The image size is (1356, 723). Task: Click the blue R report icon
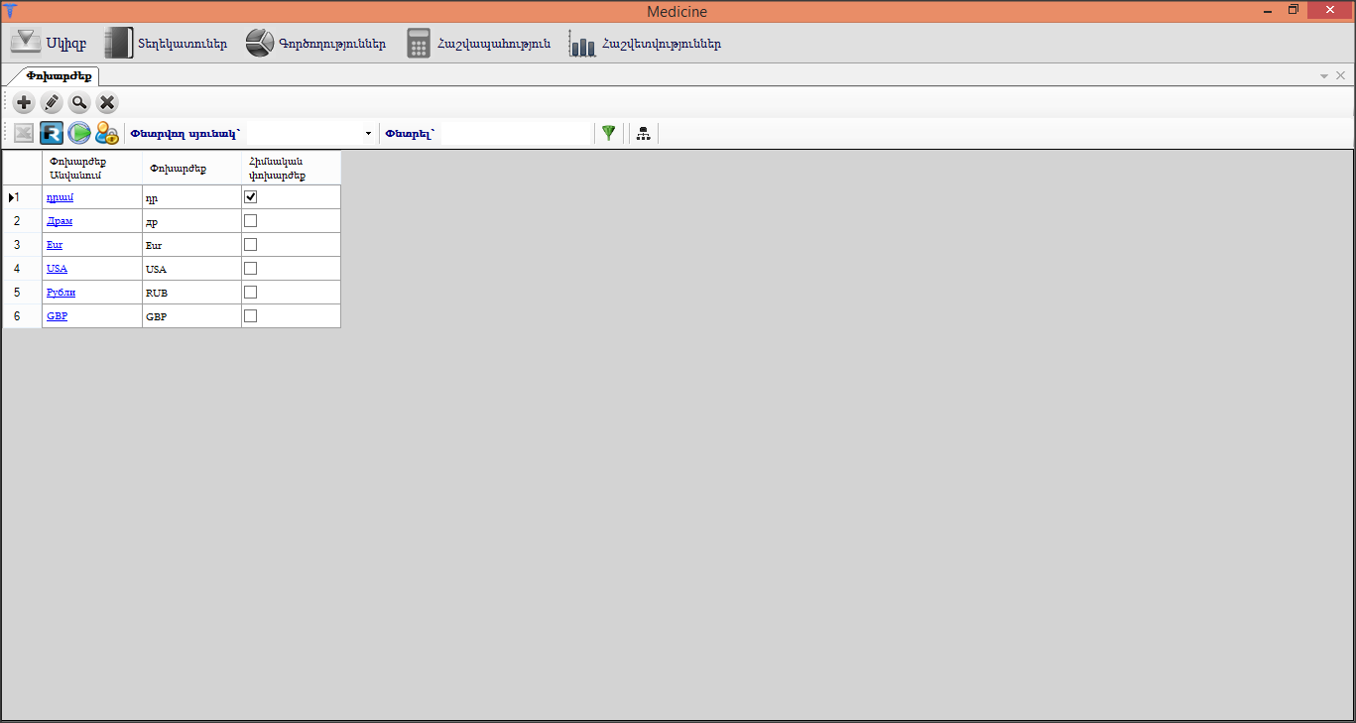point(52,133)
